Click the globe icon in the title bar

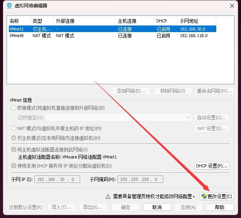coord(9,6)
